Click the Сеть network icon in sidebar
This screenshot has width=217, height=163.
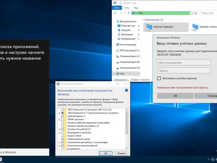[x=118, y=74]
